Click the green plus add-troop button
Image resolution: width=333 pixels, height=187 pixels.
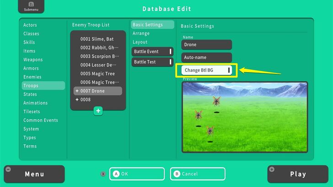coord(98,111)
